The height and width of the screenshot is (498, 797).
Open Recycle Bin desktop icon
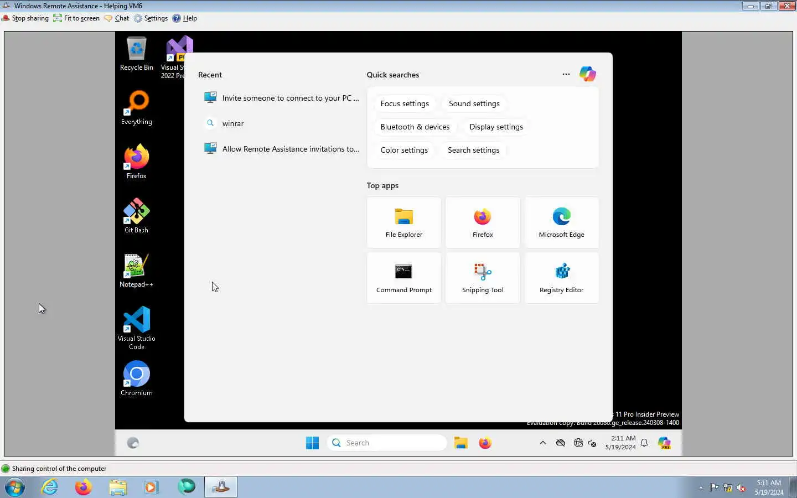pyautogui.click(x=136, y=54)
